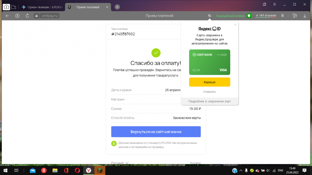
Task: Open Yandex home via Я icon
Action: coord(17,16)
